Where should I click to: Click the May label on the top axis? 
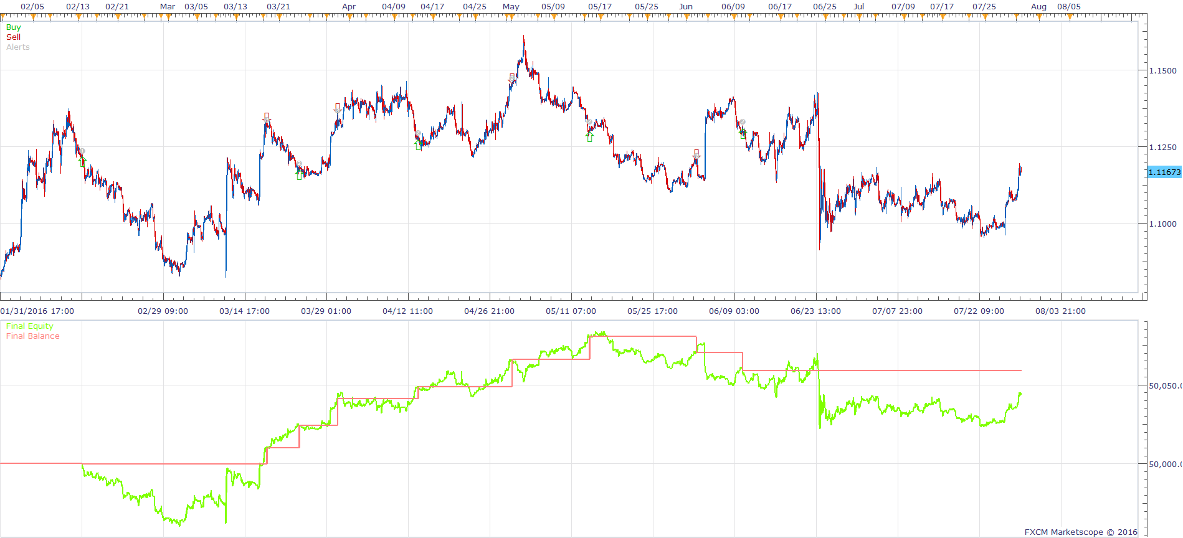click(511, 6)
